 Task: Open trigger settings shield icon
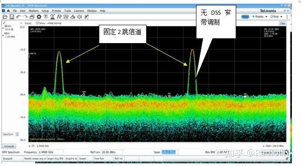[46, 17]
